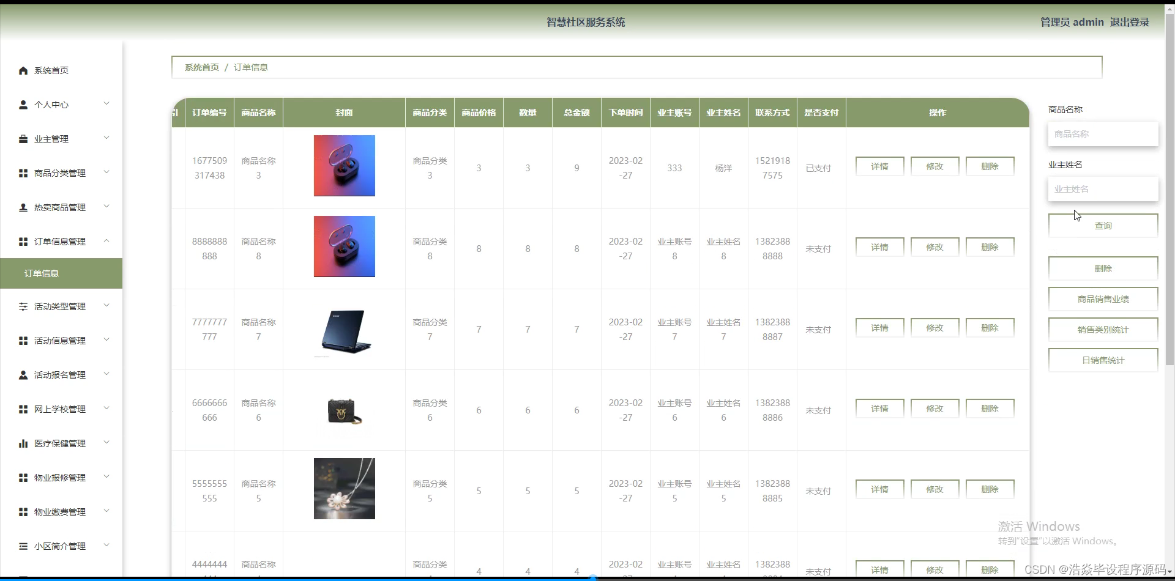
Task: Click 退出登录 to log out
Action: click(1130, 22)
